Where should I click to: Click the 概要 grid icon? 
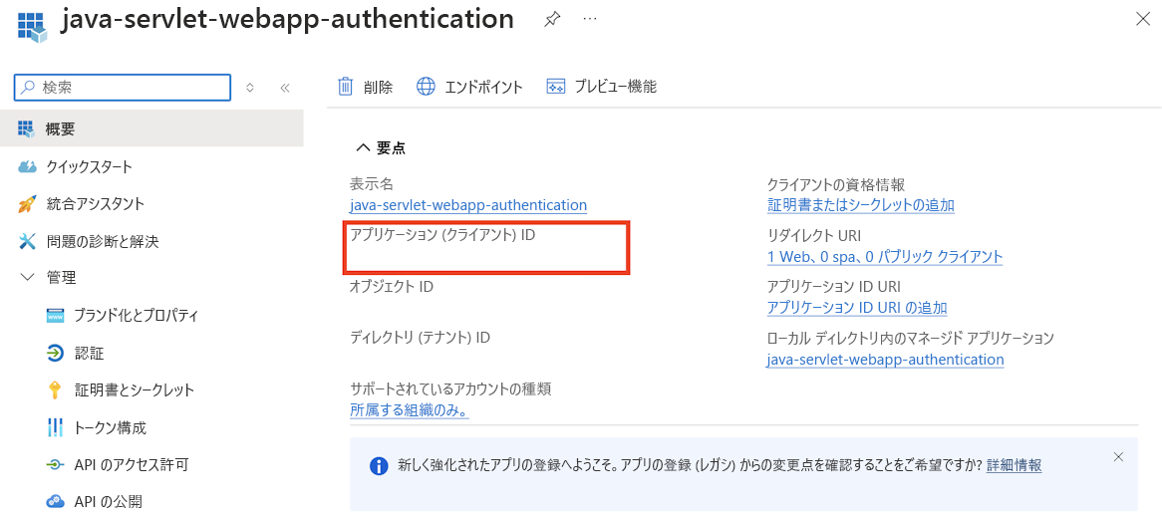(x=26, y=129)
